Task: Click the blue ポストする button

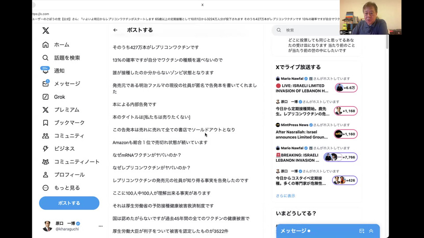Action: pos(69,203)
